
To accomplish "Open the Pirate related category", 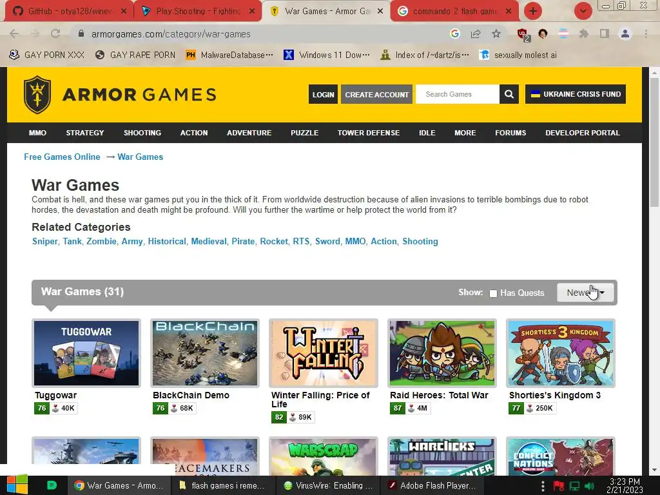I will [x=243, y=241].
